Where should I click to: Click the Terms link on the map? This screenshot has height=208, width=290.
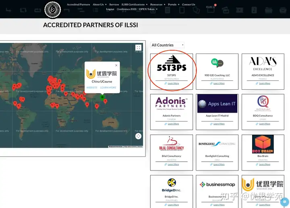pyautogui.click(x=140, y=147)
